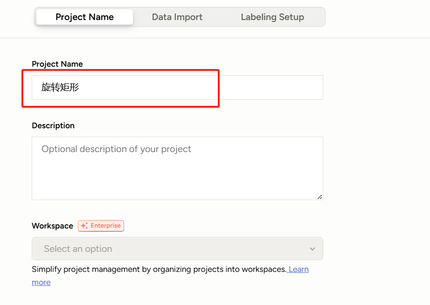Click the Enterprise badge label
The height and width of the screenshot is (305, 430).
(105, 226)
